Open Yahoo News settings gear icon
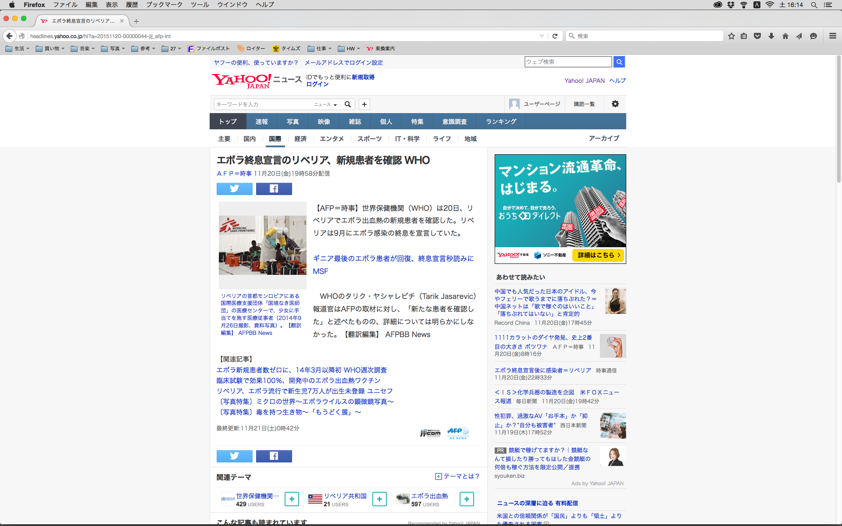842x526 pixels. (x=615, y=104)
